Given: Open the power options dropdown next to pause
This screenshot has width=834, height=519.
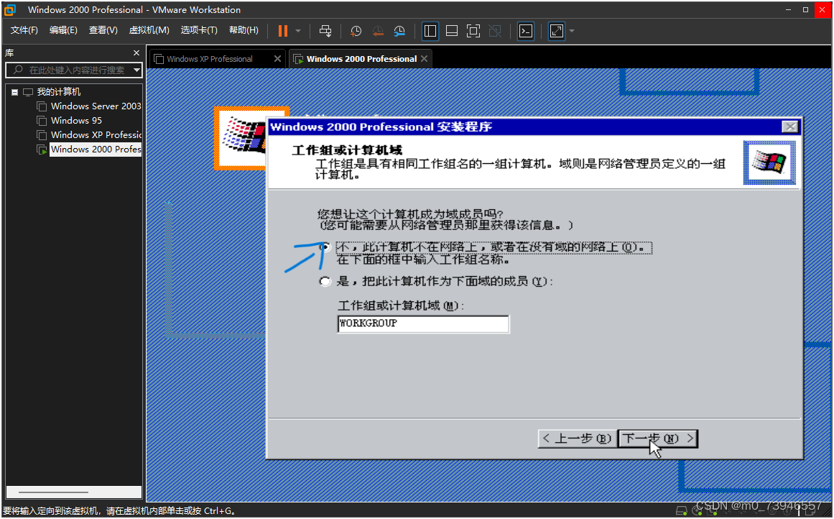Looking at the screenshot, I should coord(298,31).
